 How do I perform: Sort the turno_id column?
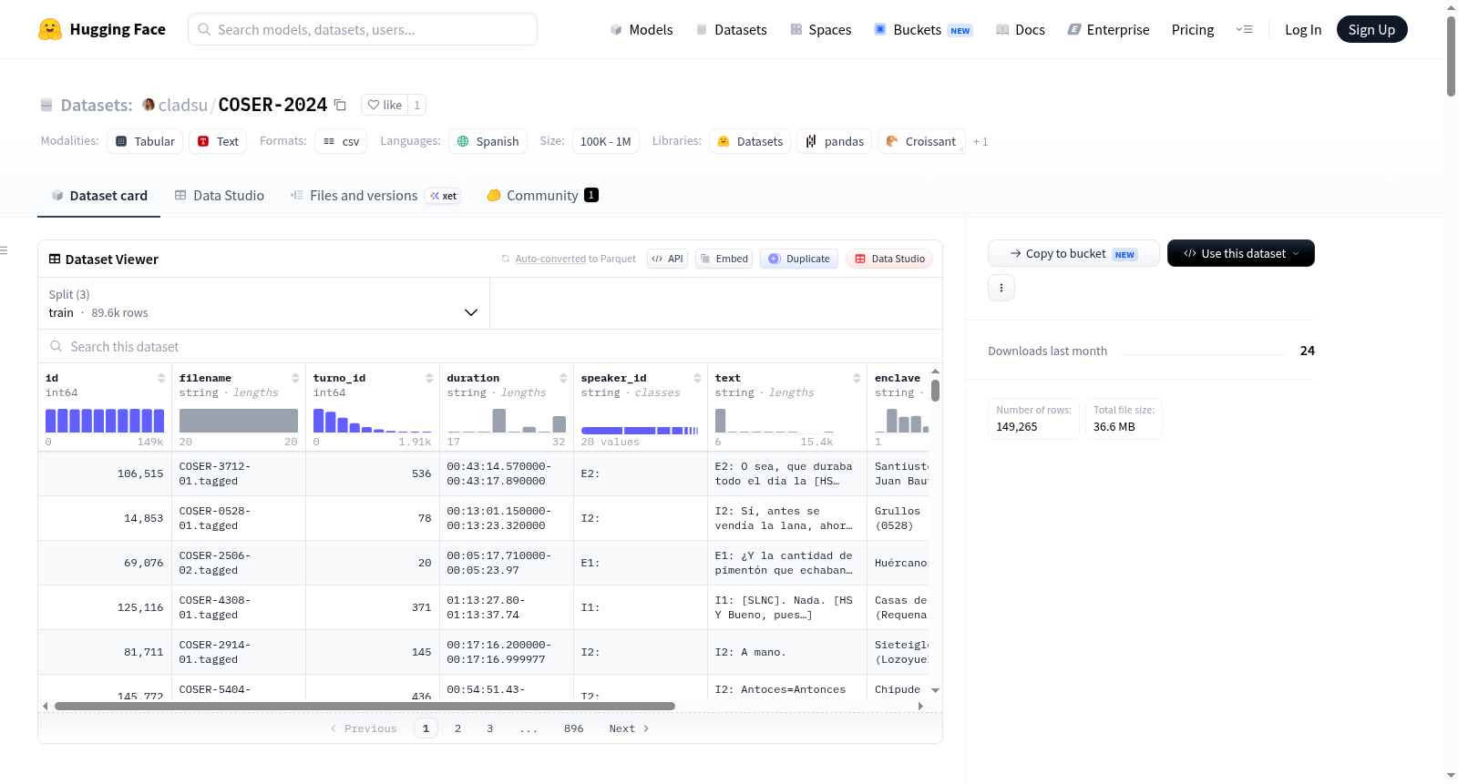pos(429,378)
